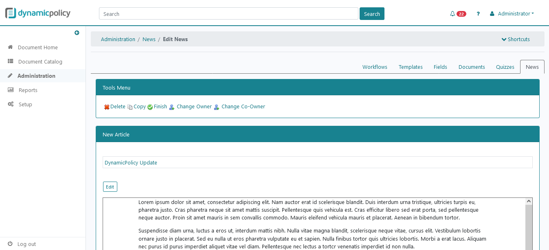Image resolution: width=549 pixels, height=250 pixels.
Task: Click the Setup gears icon
Action: (11, 104)
